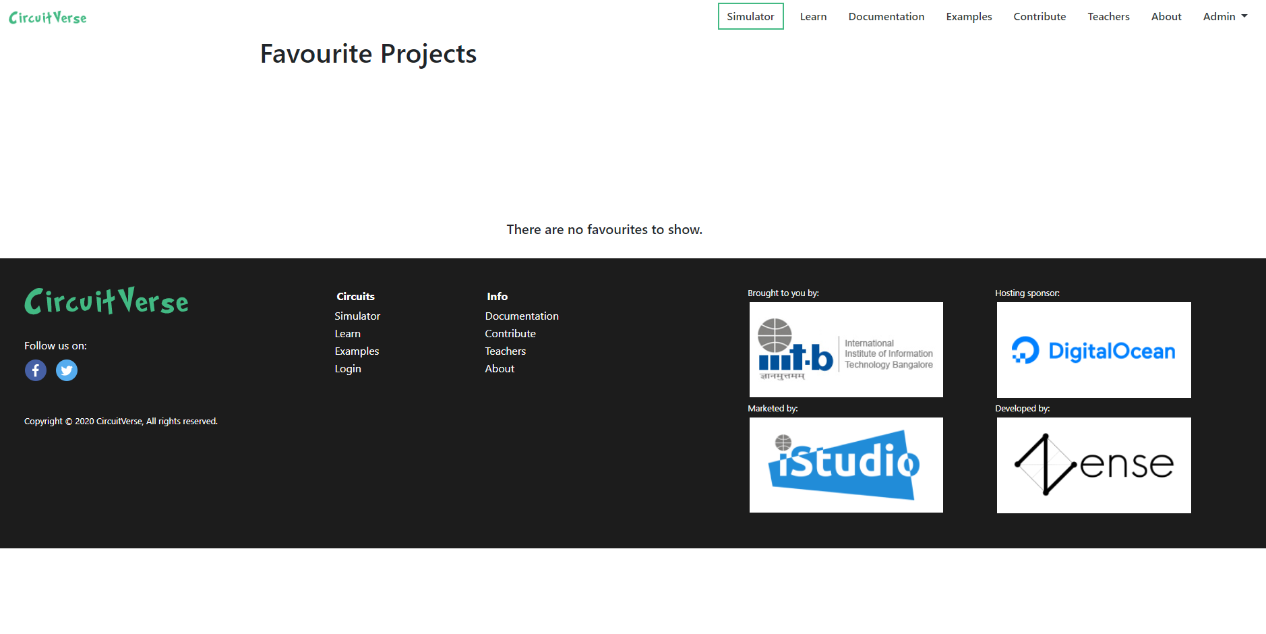Screen dimensions: 1266x634
Task: Open the Facebook page icon
Action: (x=36, y=370)
